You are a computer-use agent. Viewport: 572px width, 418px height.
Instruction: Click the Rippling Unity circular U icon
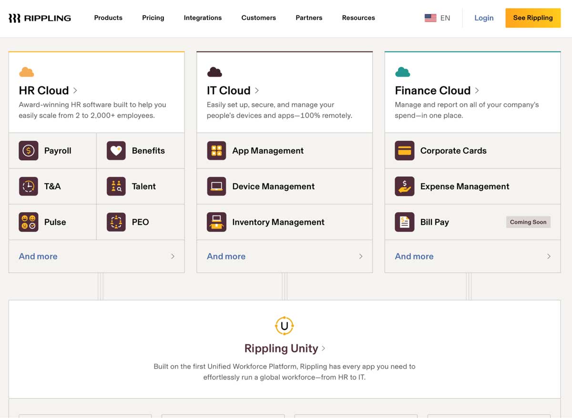pos(285,326)
